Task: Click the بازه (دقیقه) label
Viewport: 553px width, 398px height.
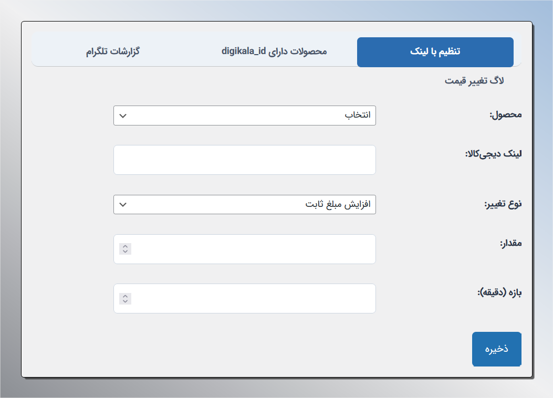Action: point(499,292)
